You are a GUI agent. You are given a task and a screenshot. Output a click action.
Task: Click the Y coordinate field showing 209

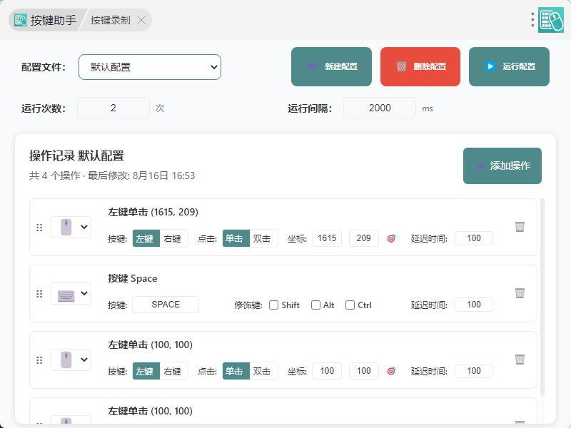click(x=363, y=238)
